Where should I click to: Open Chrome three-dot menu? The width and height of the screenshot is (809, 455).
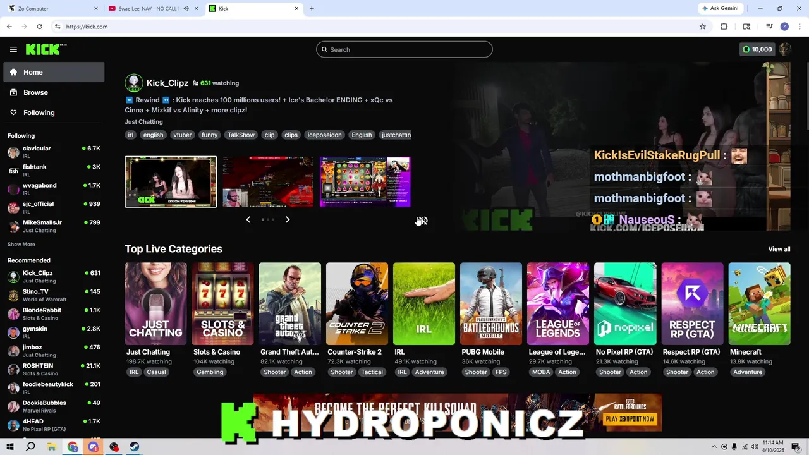pos(800,27)
